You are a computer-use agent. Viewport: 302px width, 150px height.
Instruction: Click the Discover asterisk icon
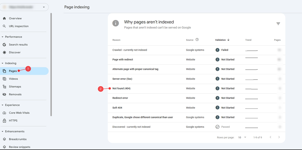point(4,53)
